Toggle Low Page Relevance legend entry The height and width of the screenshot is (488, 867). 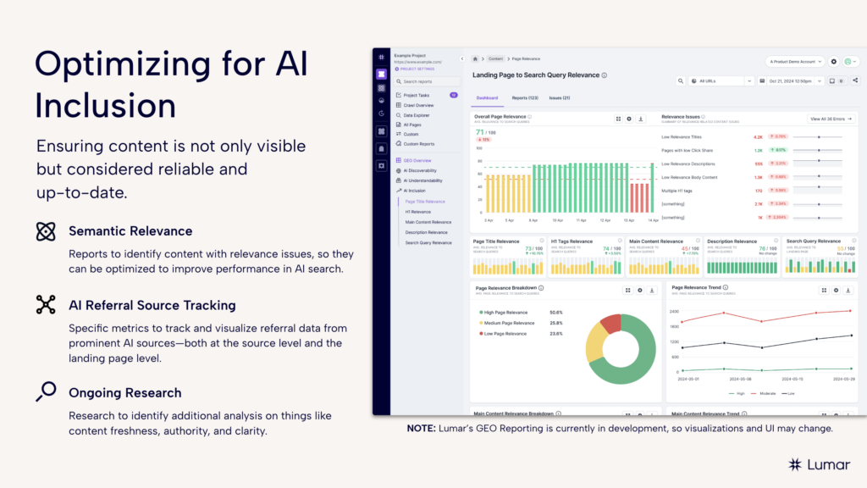click(x=503, y=334)
